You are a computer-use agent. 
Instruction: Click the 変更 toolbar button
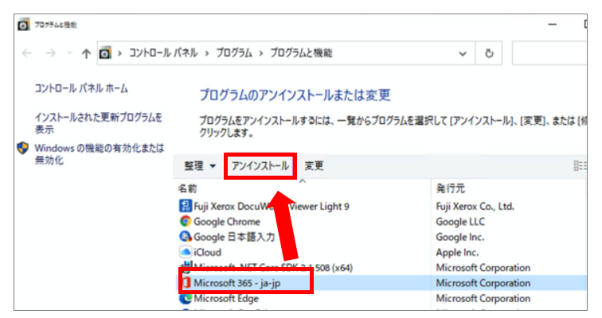point(314,166)
